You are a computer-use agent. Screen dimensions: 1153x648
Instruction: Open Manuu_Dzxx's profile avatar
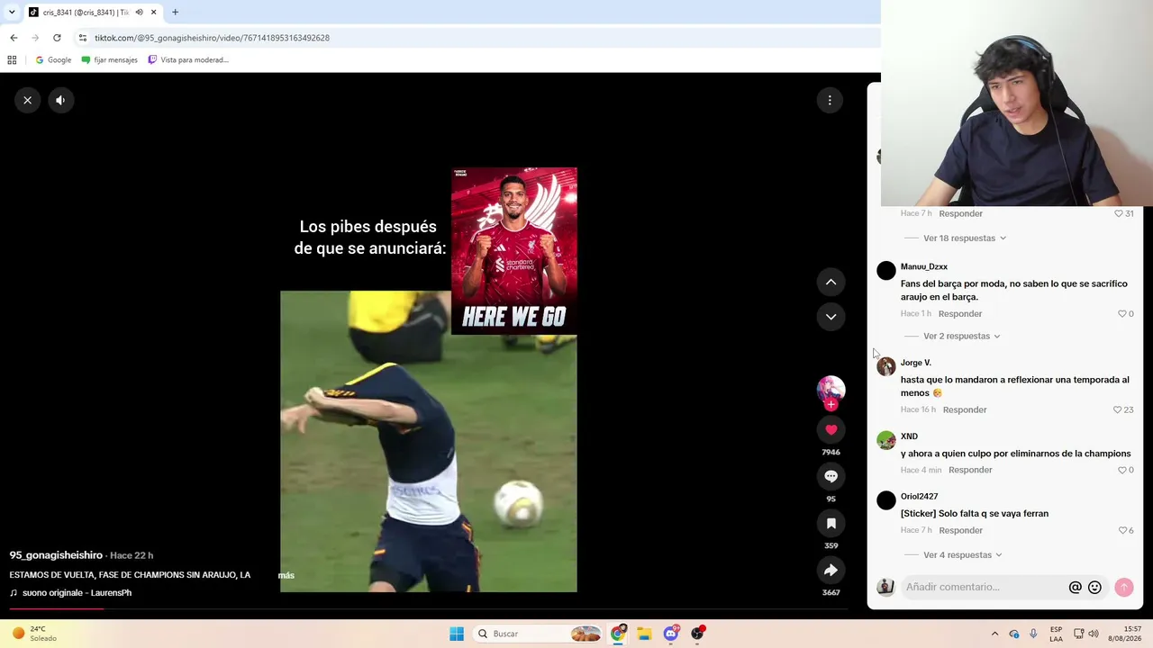pyautogui.click(x=886, y=271)
